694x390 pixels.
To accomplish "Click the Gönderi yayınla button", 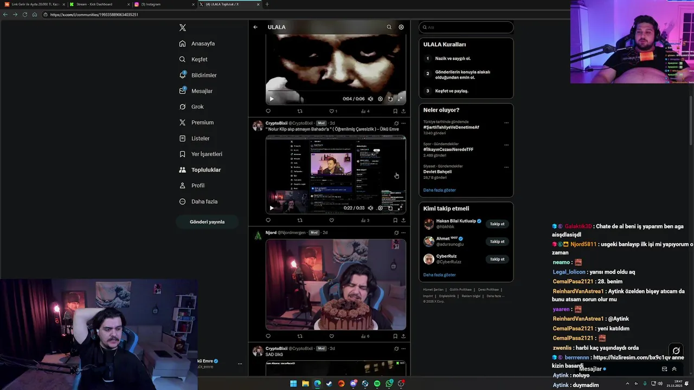I will coord(207,222).
